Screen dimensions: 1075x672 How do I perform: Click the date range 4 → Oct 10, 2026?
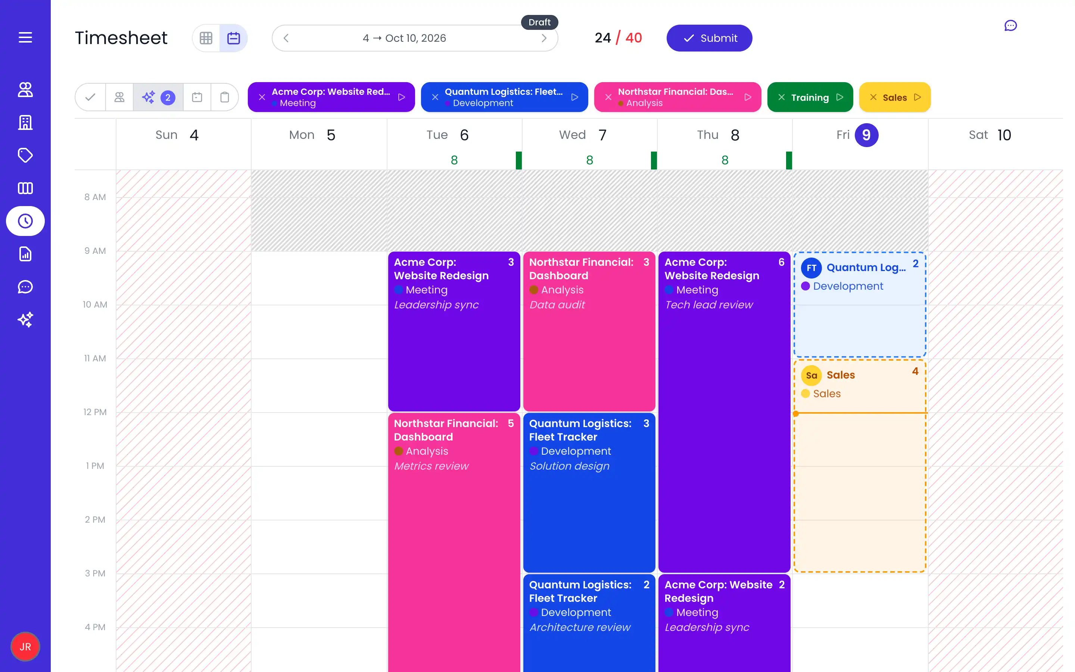tap(404, 38)
